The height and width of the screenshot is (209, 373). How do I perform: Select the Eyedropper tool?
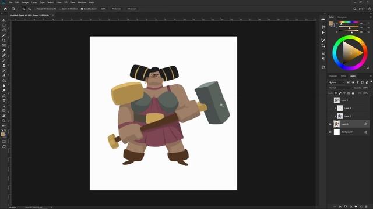click(x=4, y=51)
